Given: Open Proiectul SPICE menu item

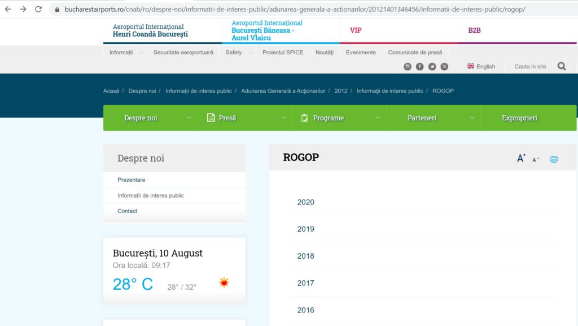Looking at the screenshot, I should 283,53.
